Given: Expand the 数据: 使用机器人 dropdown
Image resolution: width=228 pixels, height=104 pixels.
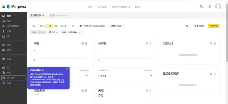Looking at the screenshot, I should point(71,32).
